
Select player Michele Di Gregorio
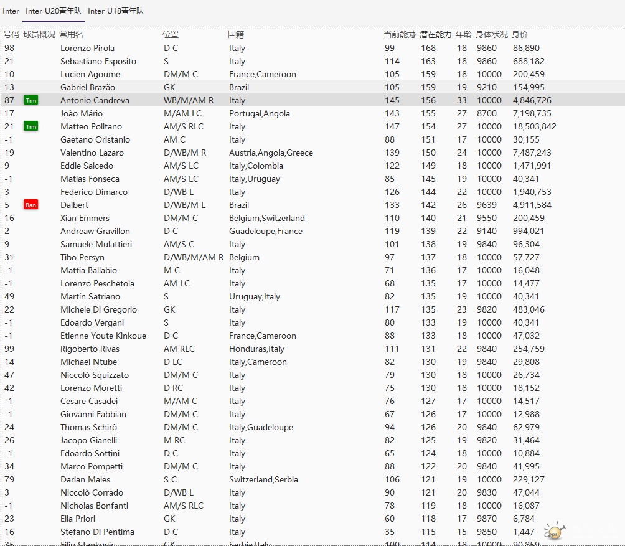pyautogui.click(x=98, y=309)
